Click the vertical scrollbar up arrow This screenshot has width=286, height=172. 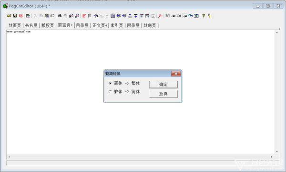(x=277, y=32)
